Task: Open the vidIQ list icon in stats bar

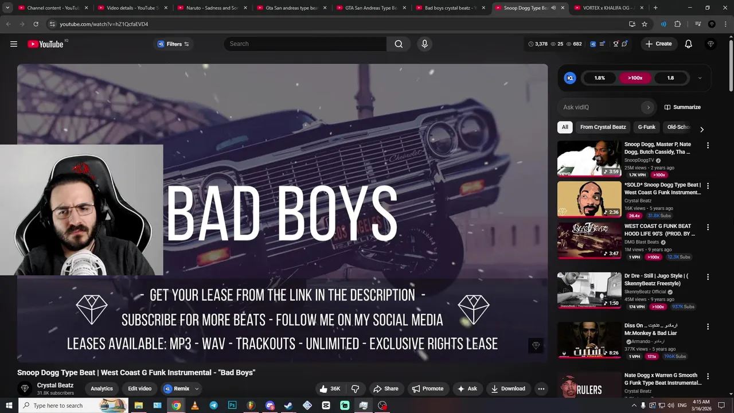Action: (x=602, y=44)
